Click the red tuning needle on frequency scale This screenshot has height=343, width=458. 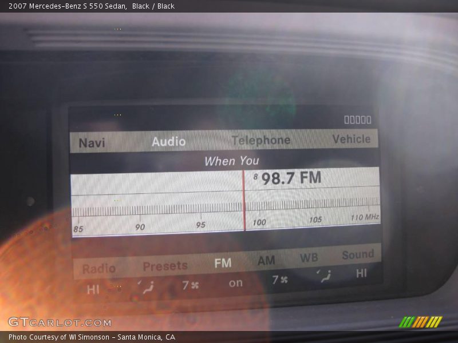(244, 201)
